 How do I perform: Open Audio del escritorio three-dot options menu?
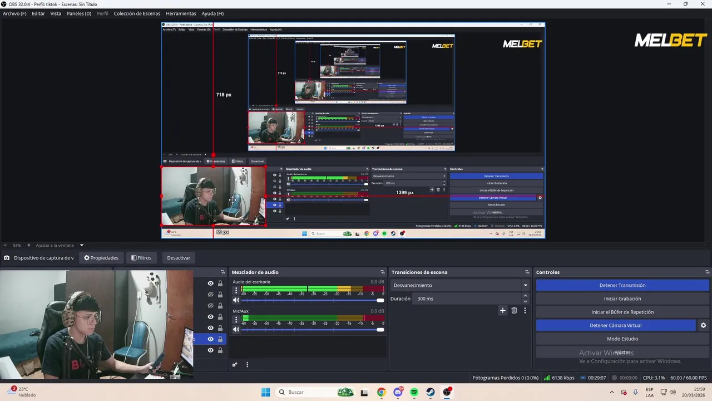click(236, 290)
